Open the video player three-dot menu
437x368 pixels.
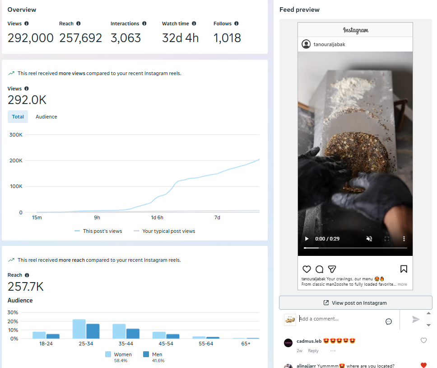click(404, 239)
